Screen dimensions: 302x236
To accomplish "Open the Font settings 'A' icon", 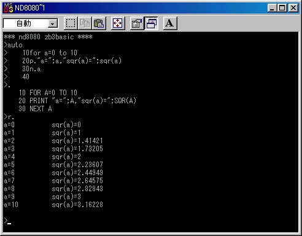I will coord(170,23).
